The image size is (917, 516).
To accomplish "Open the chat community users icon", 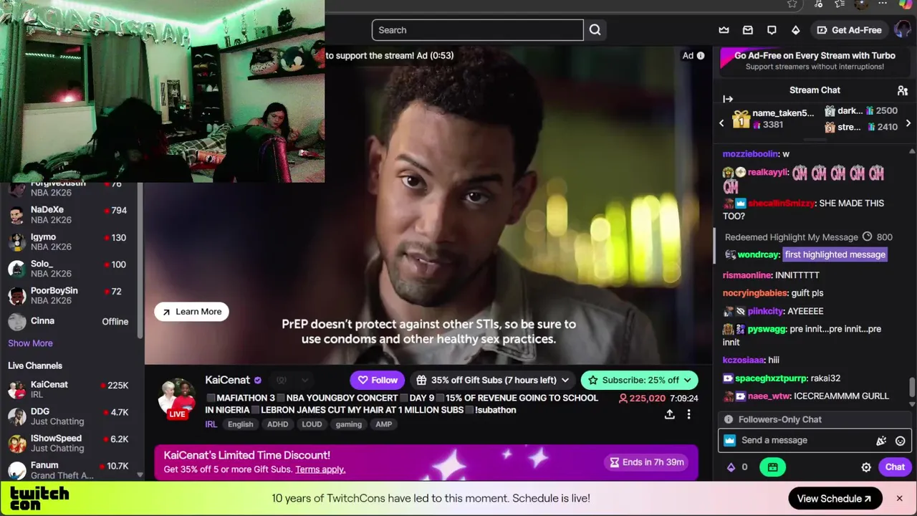I will (x=903, y=90).
